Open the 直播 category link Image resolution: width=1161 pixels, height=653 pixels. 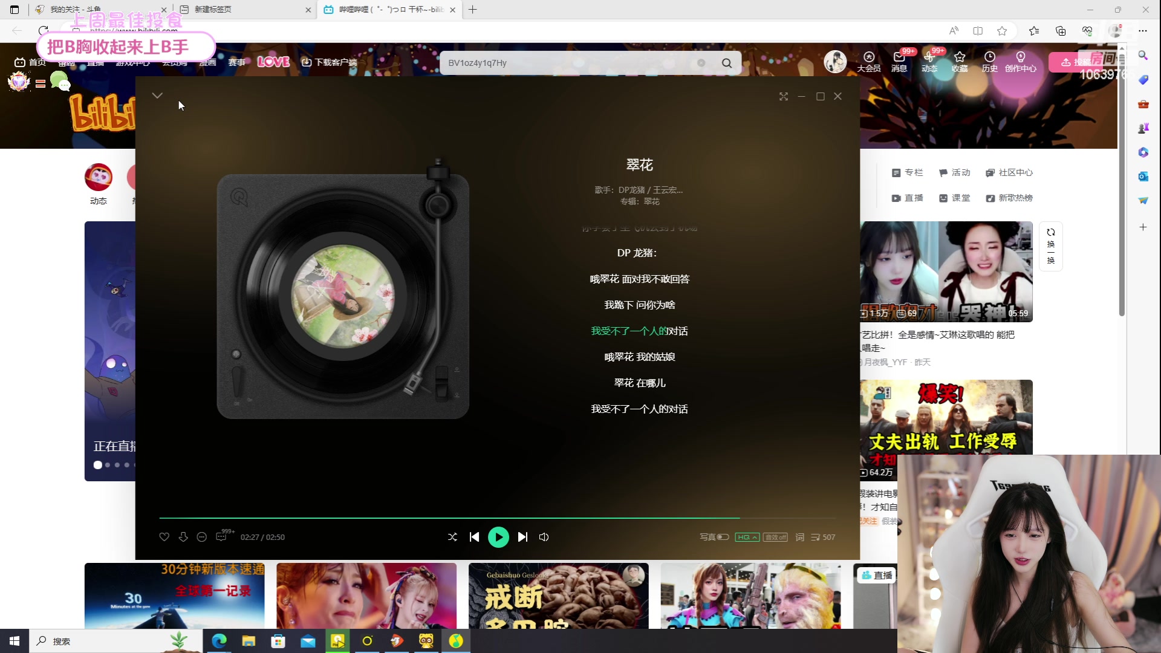pos(907,198)
